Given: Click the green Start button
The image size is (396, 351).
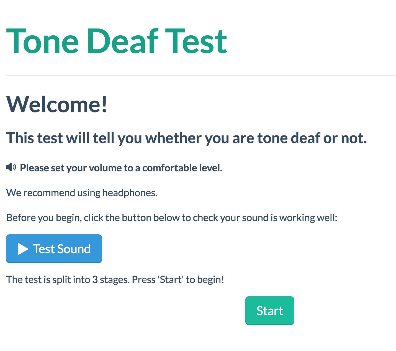Looking at the screenshot, I should [269, 311].
